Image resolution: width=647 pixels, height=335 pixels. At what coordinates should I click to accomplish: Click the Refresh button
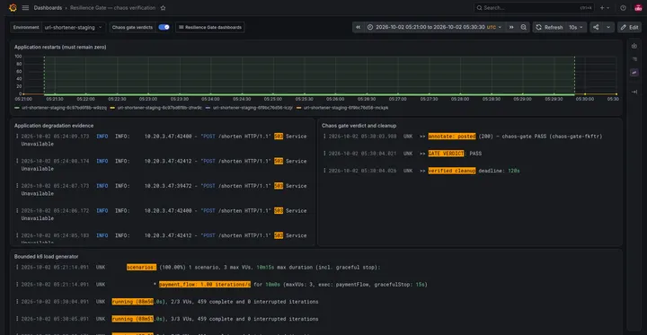click(549, 27)
